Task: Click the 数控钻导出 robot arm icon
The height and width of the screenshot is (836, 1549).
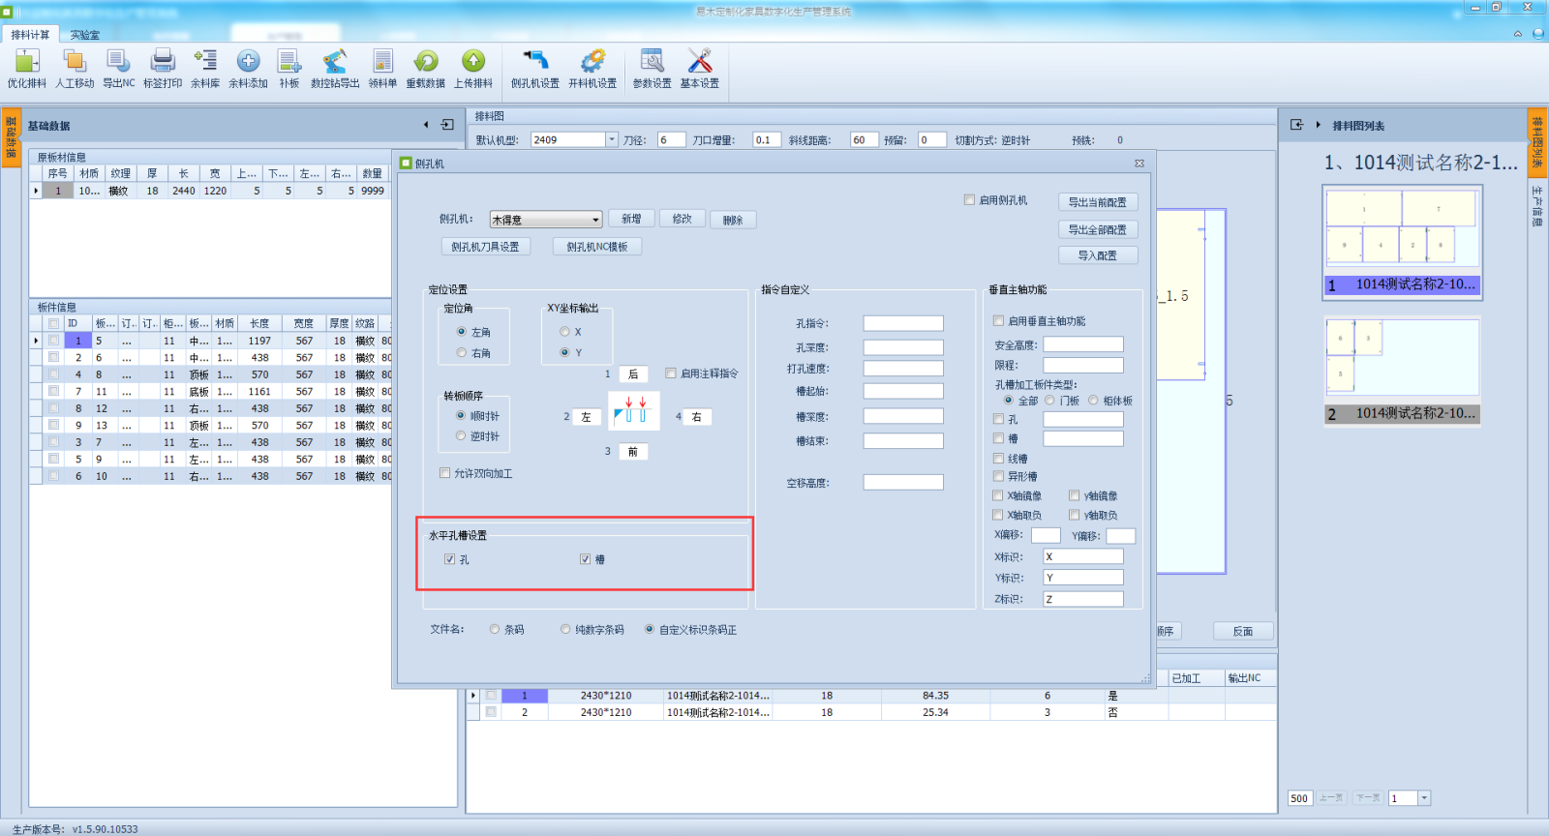Action: (334, 62)
